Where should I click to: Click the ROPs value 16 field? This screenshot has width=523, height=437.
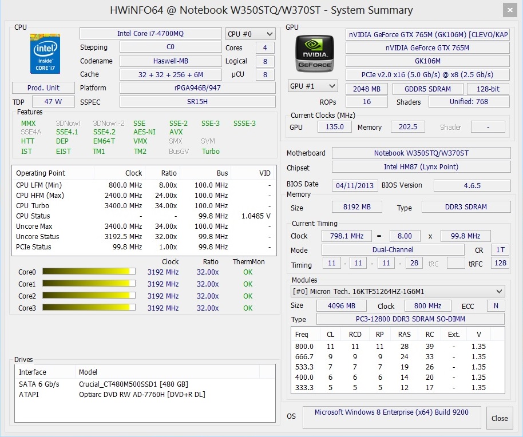click(x=367, y=102)
